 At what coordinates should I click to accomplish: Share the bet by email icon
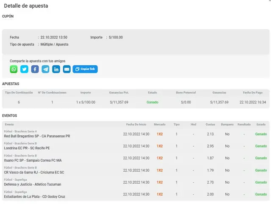pyautogui.click(x=67, y=69)
